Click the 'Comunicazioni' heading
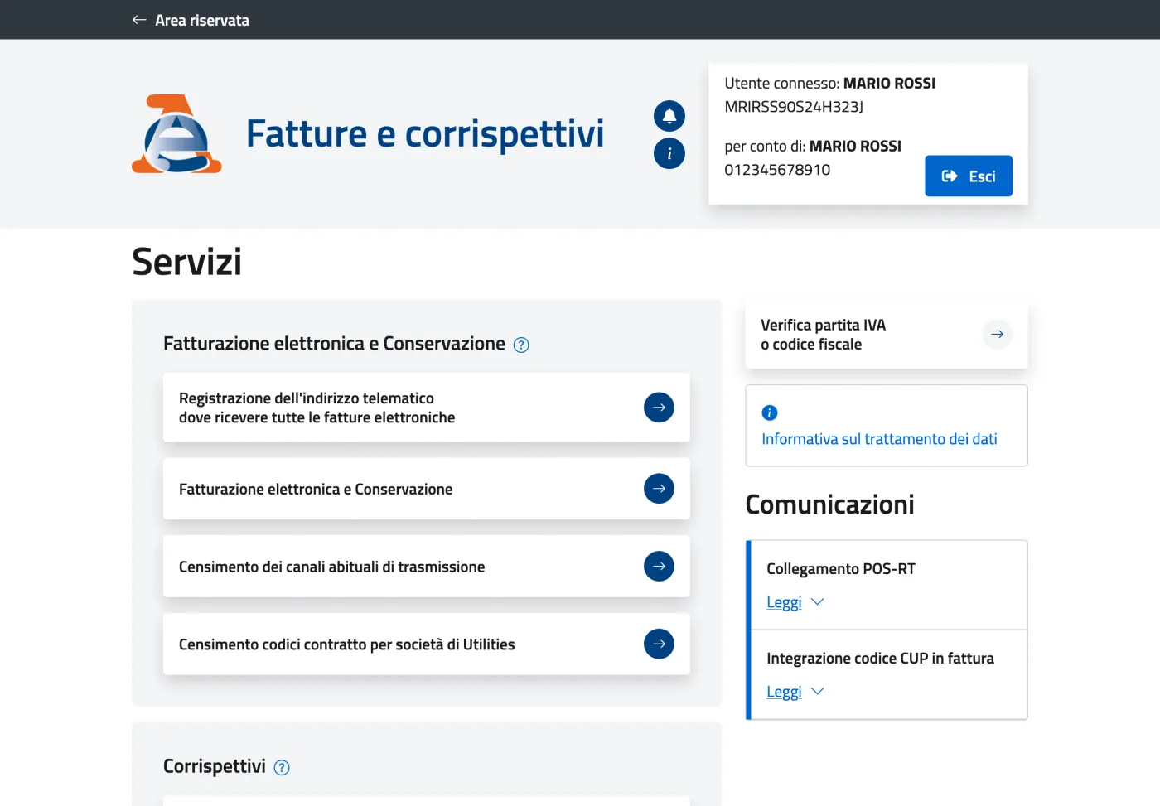1160x806 pixels. click(829, 504)
